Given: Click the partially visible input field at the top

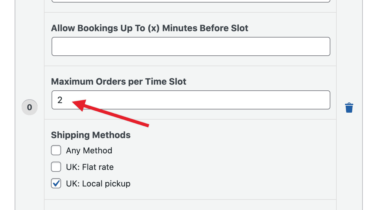Looking at the screenshot, I should click(x=191, y=1).
